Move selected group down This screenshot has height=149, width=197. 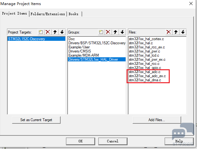click(122, 32)
